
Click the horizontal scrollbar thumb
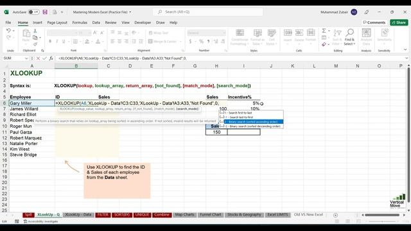(x=382, y=215)
